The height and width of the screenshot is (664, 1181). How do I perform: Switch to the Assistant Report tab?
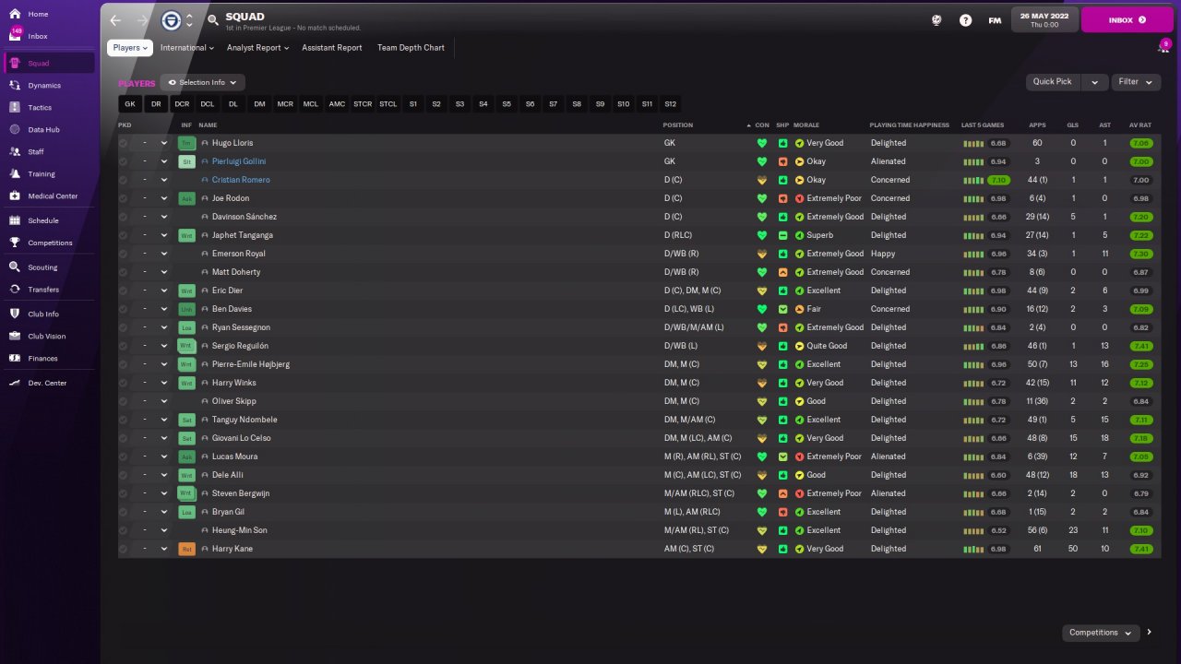coord(332,48)
